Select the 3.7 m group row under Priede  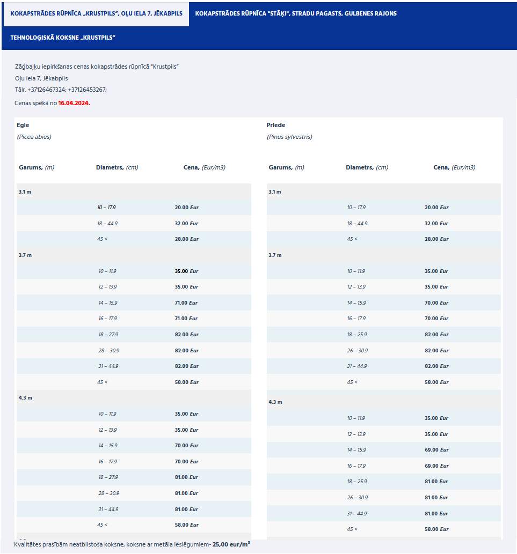pos(275,255)
